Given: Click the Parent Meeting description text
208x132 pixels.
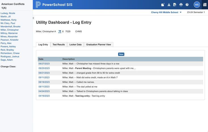Looking at the screenshot, I should point(83,68).
